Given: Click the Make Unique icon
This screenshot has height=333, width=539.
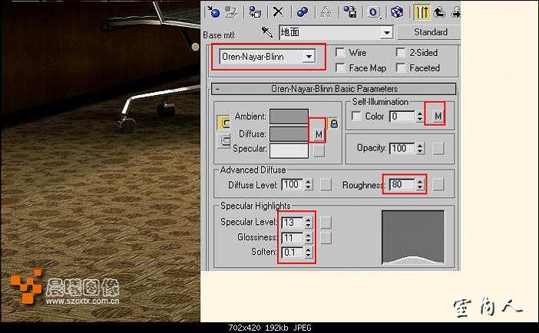Looking at the screenshot, I should coord(326,12).
